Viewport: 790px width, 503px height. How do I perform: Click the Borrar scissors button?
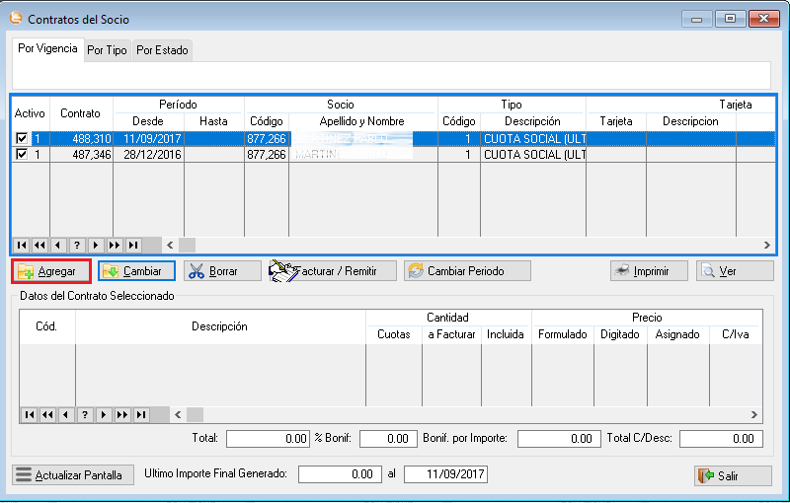[222, 271]
